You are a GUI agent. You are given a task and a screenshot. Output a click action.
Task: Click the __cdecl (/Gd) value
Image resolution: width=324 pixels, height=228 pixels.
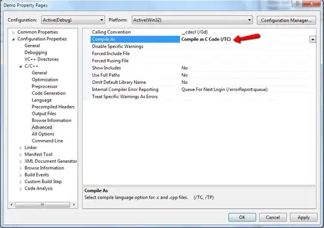(x=194, y=32)
